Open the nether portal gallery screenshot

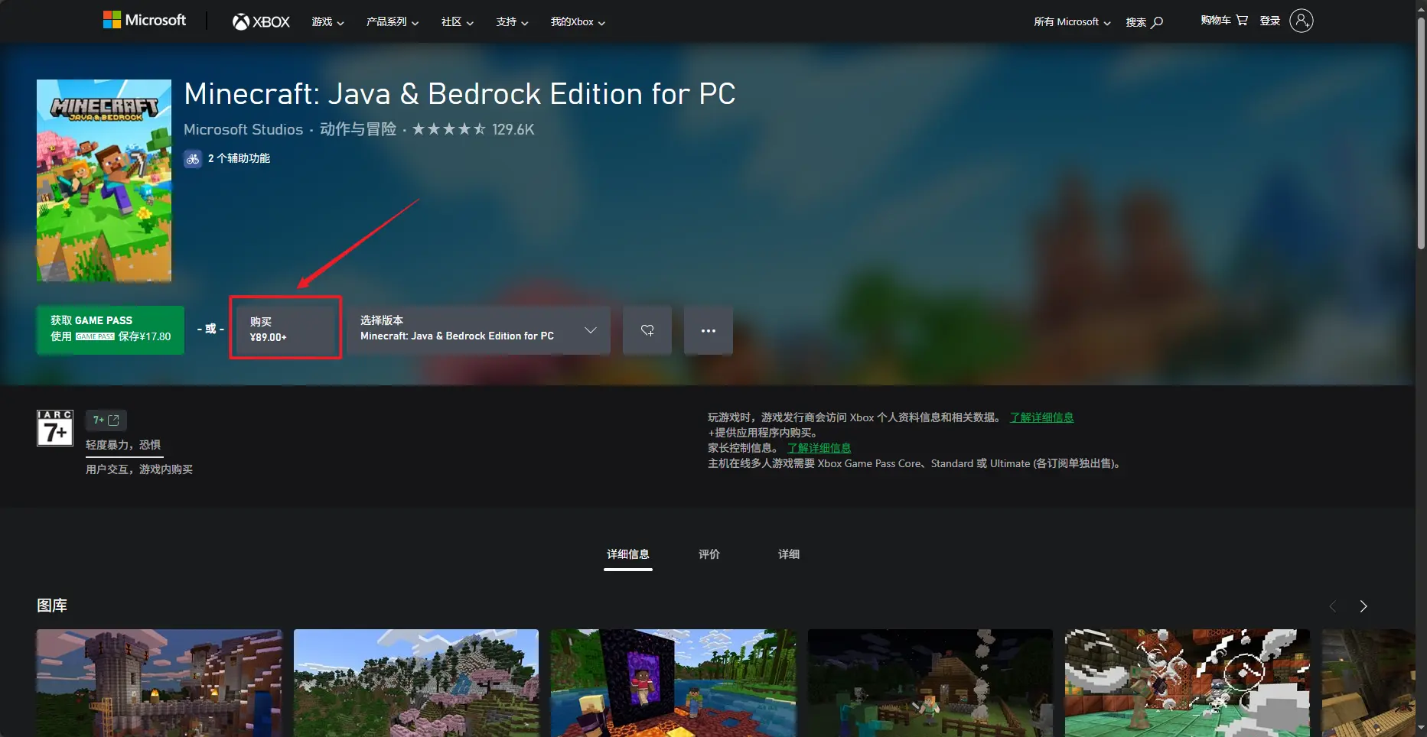[673, 683]
